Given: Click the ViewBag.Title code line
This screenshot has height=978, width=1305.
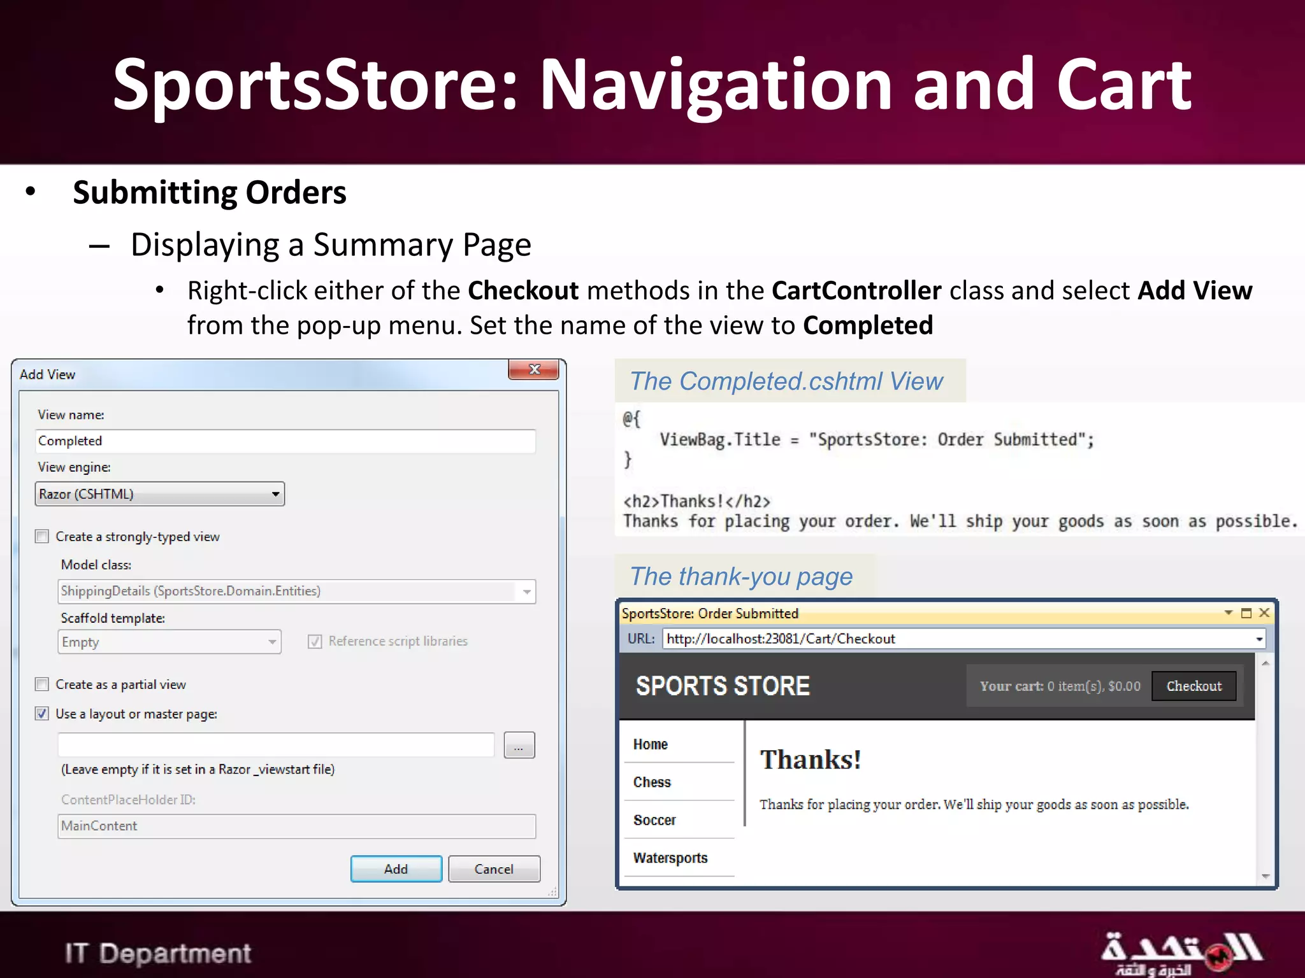Looking at the screenshot, I should coord(877,440).
